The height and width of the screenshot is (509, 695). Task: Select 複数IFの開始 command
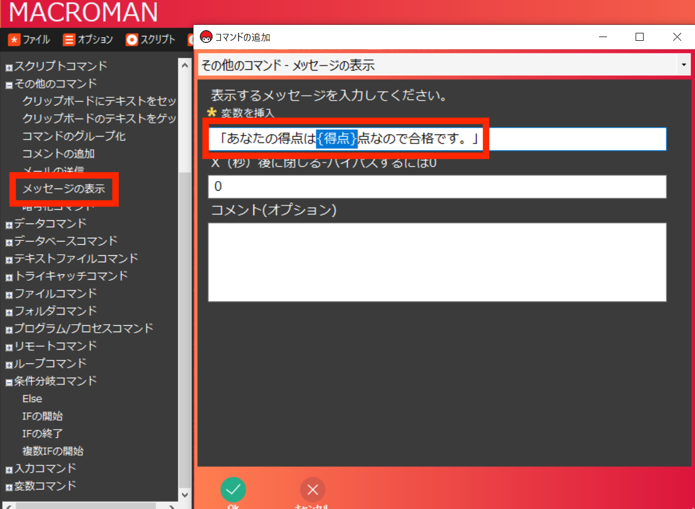(52, 451)
